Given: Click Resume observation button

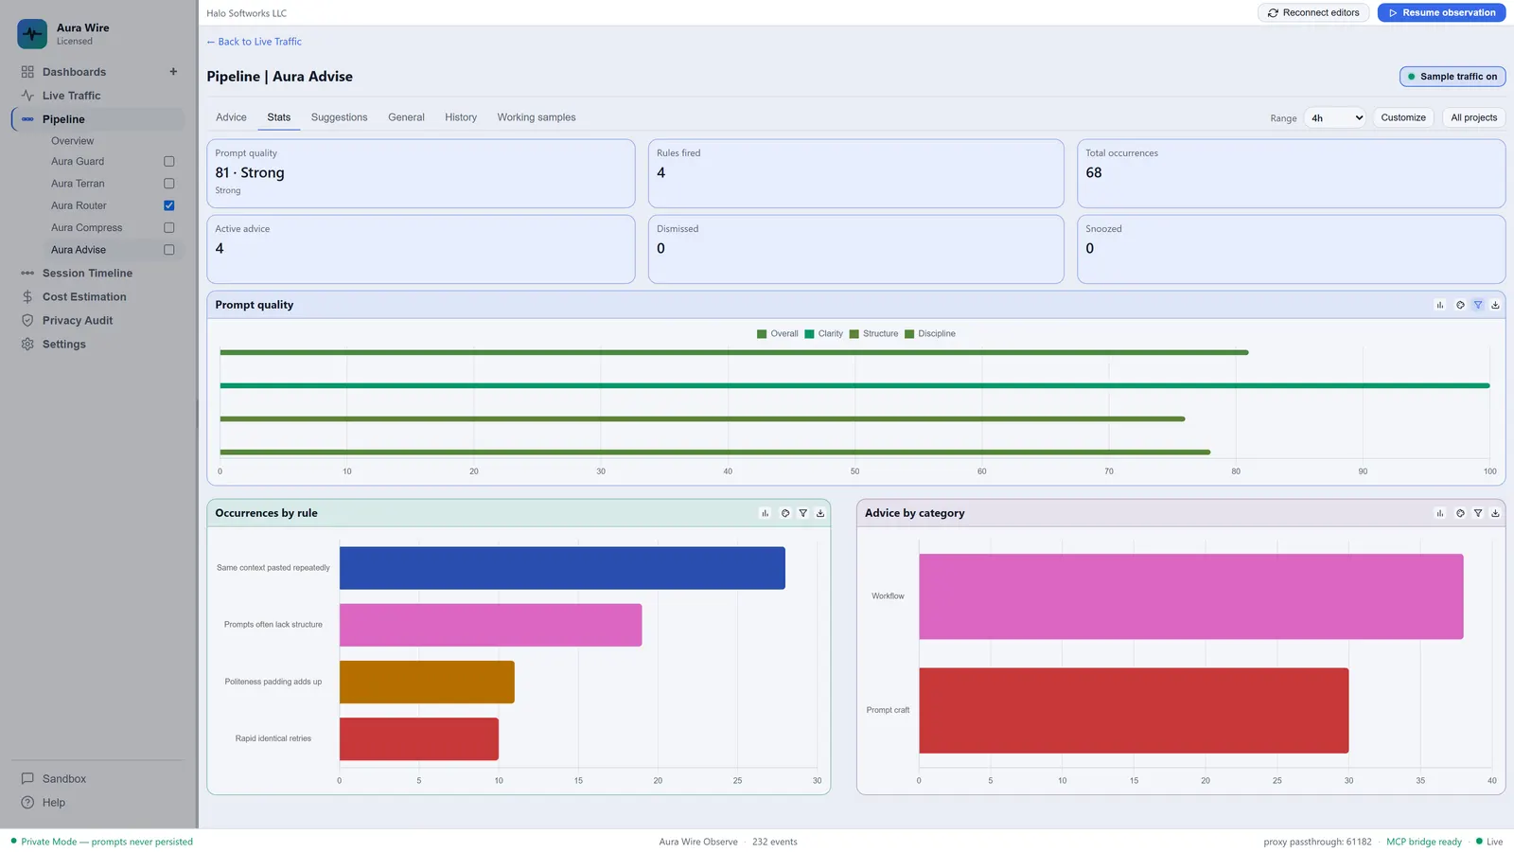Looking at the screenshot, I should click(x=1441, y=13).
